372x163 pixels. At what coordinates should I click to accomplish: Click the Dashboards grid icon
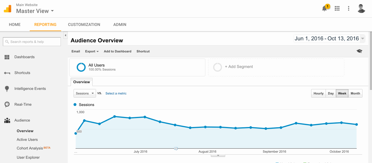[x=7, y=57]
